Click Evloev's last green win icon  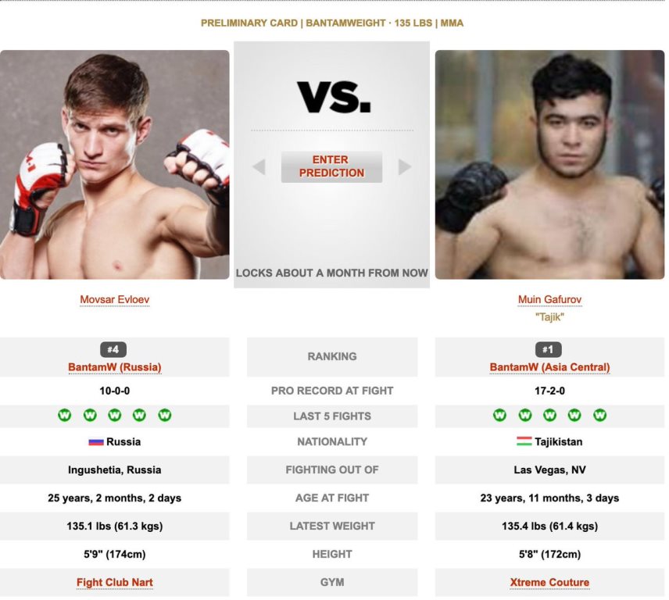tap(165, 416)
